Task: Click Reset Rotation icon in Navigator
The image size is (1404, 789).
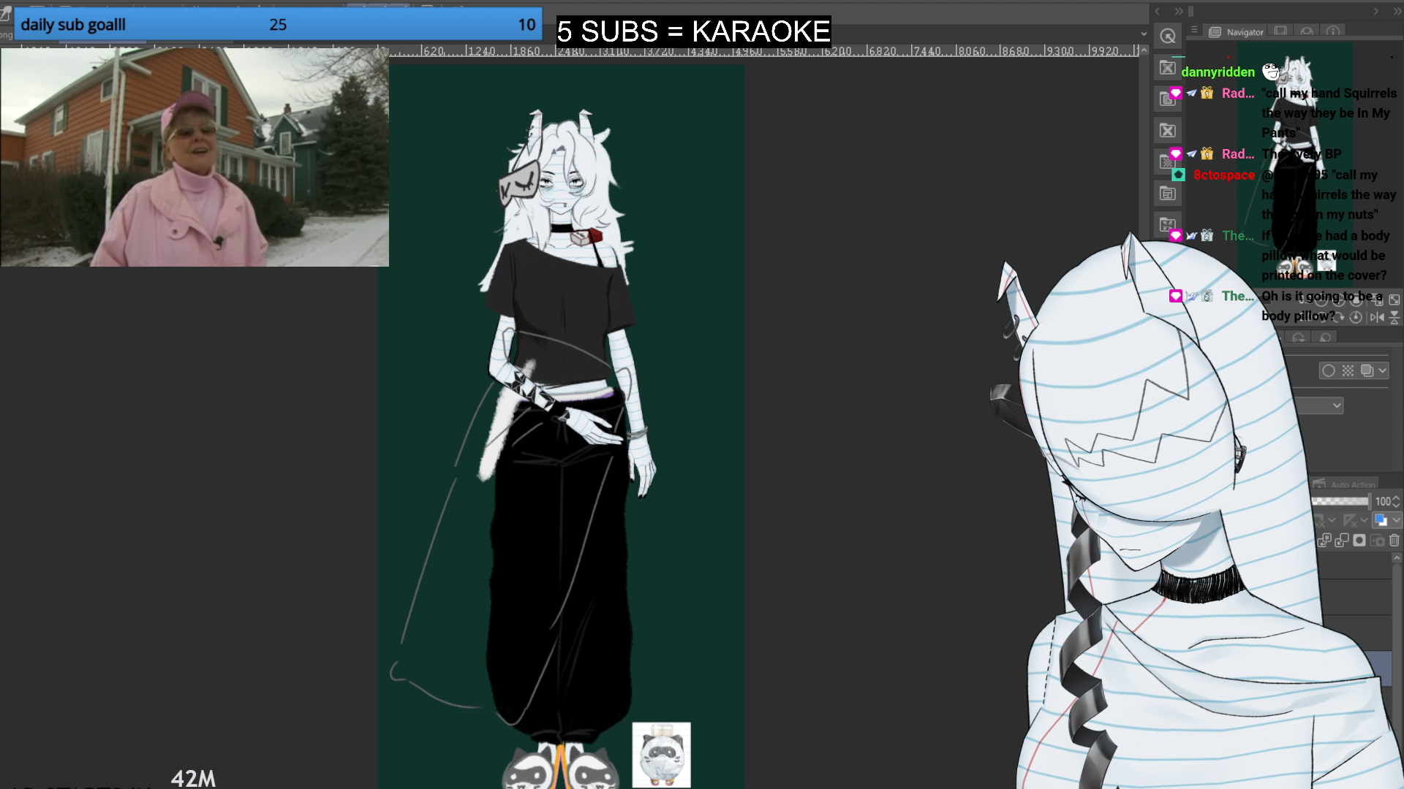Action: point(1356,317)
